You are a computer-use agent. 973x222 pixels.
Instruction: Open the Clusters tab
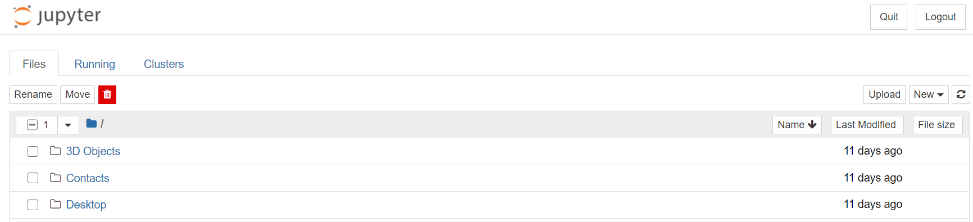[164, 64]
